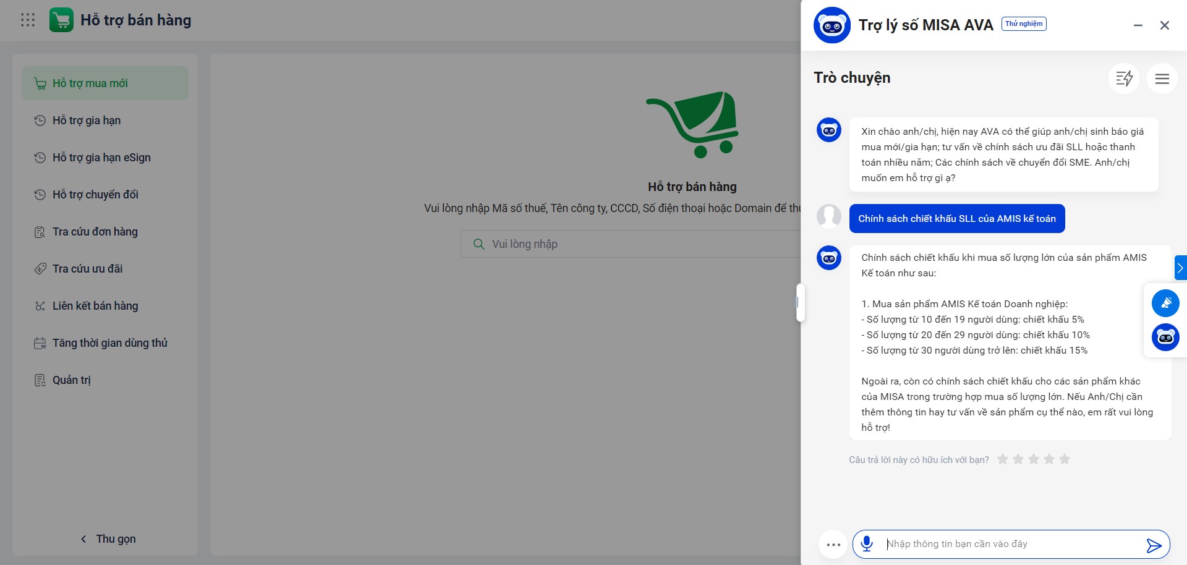
Task: Rate the answer with the first star
Action: point(1003,459)
